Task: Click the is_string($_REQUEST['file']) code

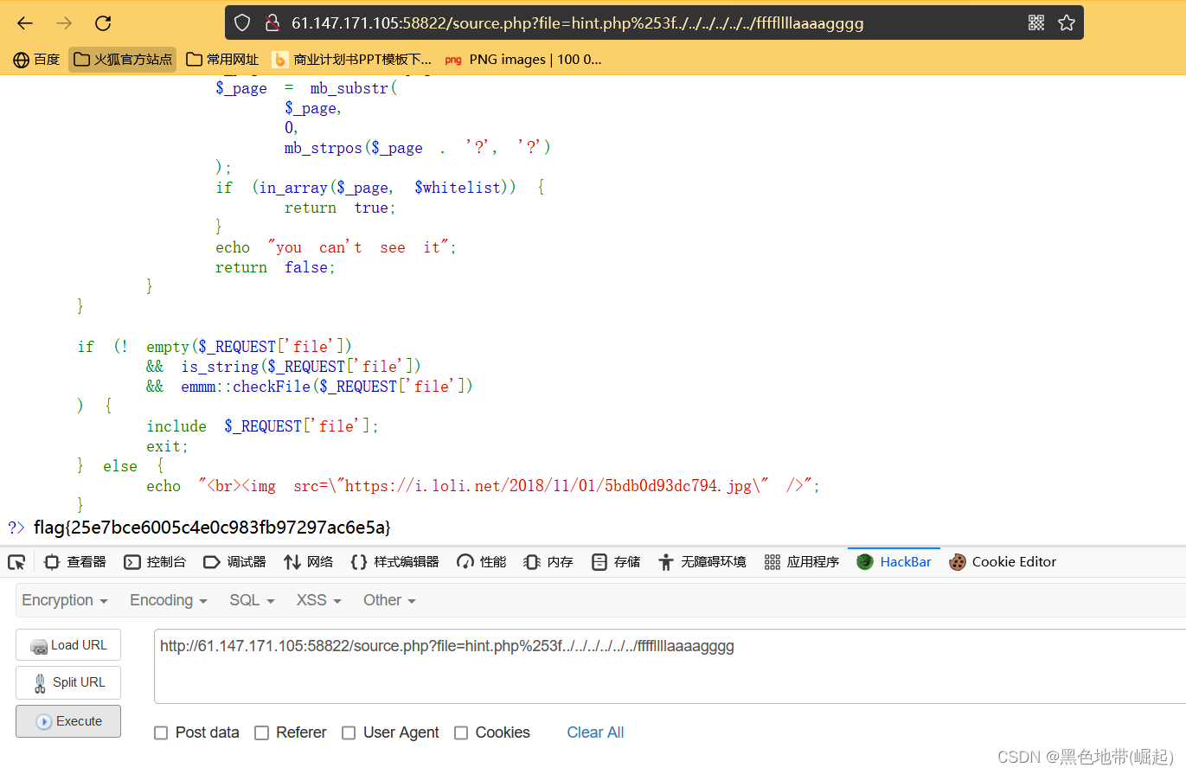Action: pos(301,367)
